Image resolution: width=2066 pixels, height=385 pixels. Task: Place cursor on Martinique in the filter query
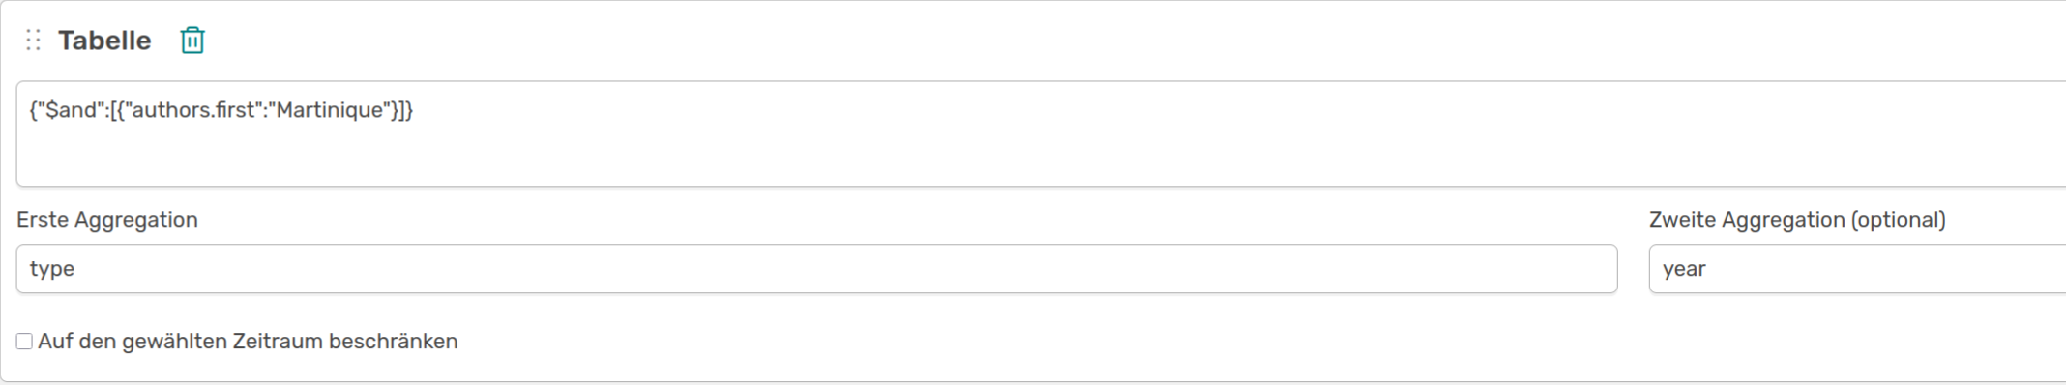pos(330,110)
